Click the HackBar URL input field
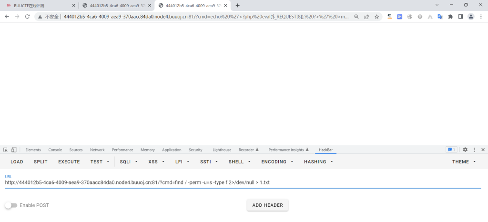Viewport: 488px width, 222px height. [238, 182]
